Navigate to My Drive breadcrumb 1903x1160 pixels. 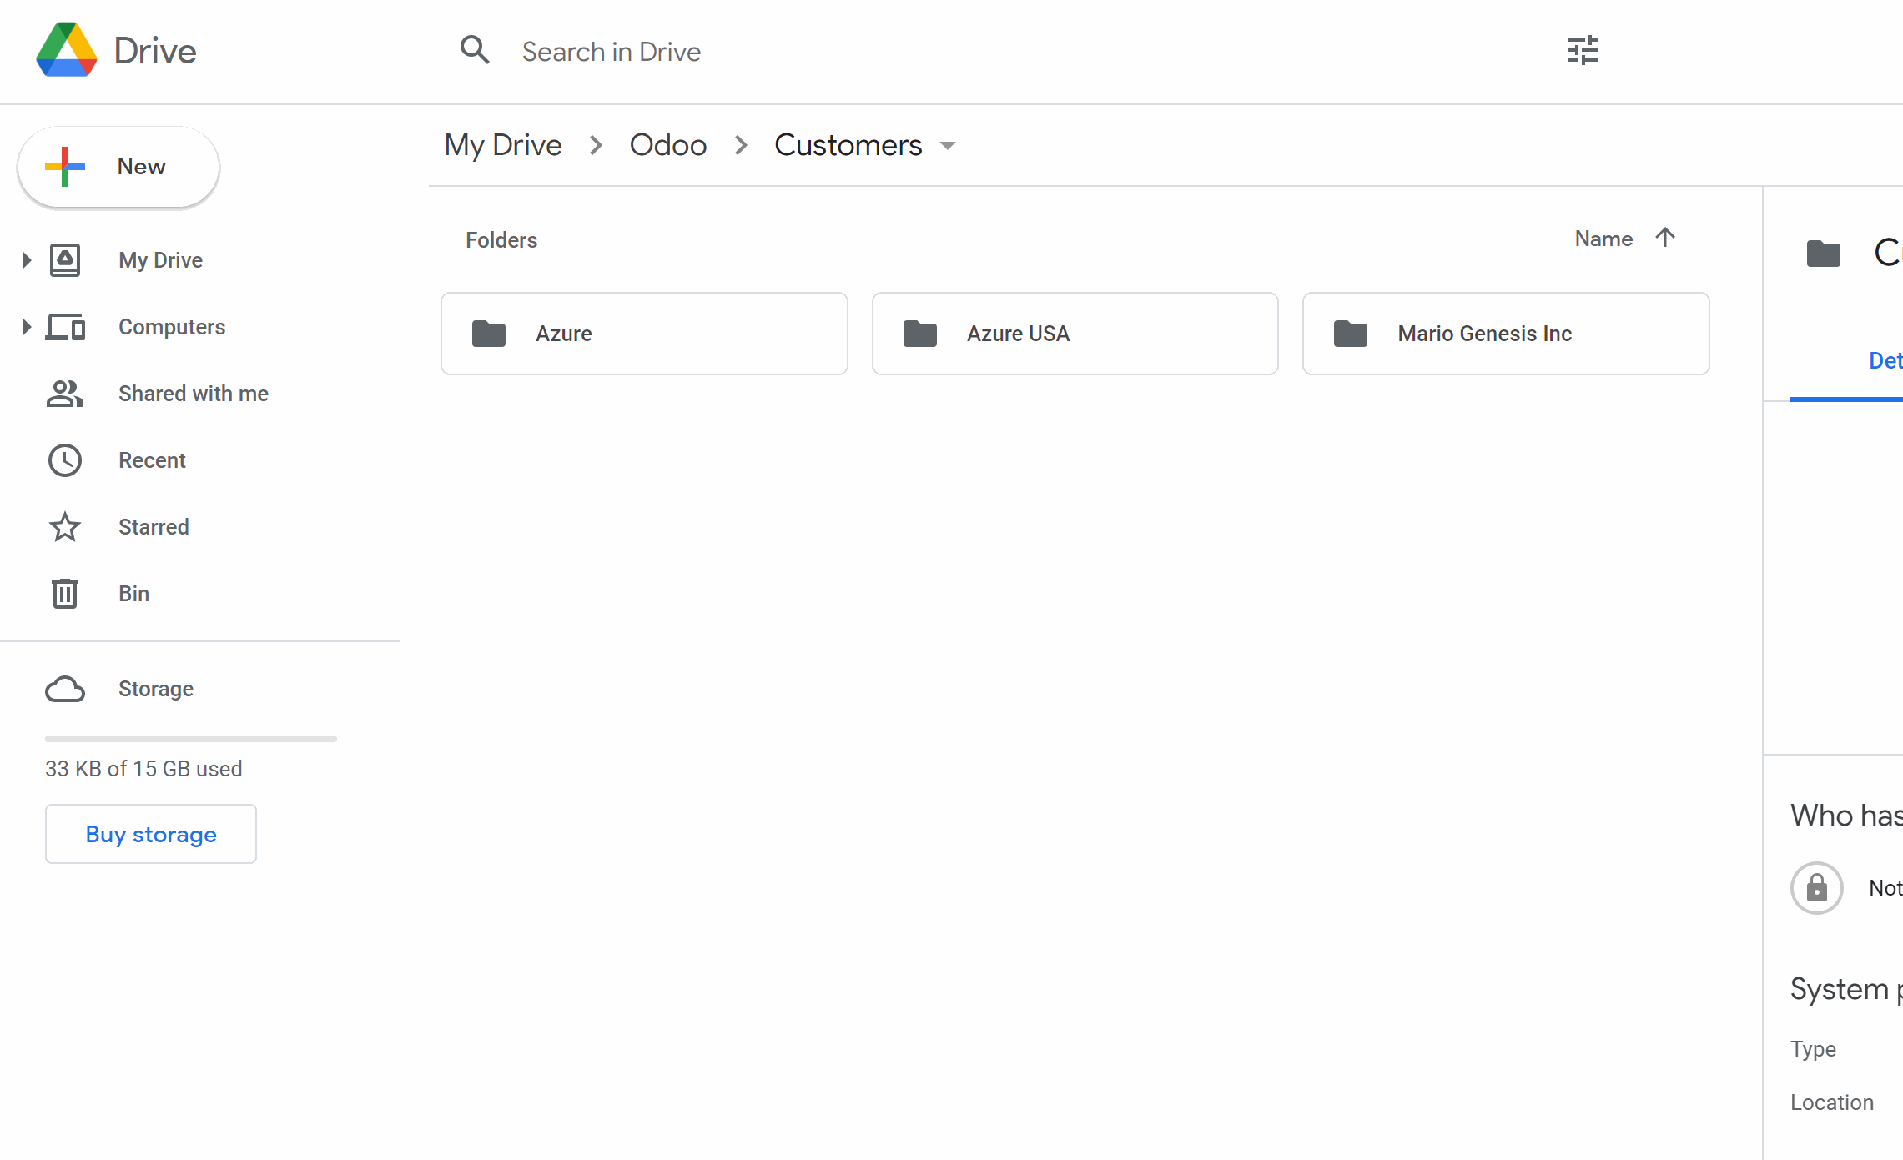click(x=503, y=145)
